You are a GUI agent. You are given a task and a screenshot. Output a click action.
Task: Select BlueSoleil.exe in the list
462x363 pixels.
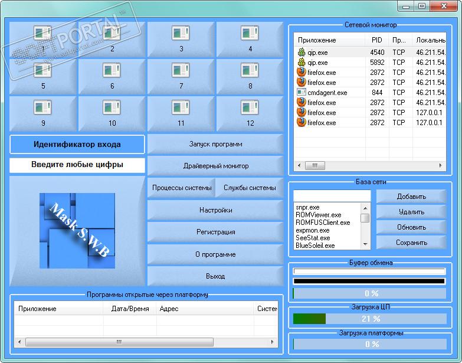click(x=315, y=246)
